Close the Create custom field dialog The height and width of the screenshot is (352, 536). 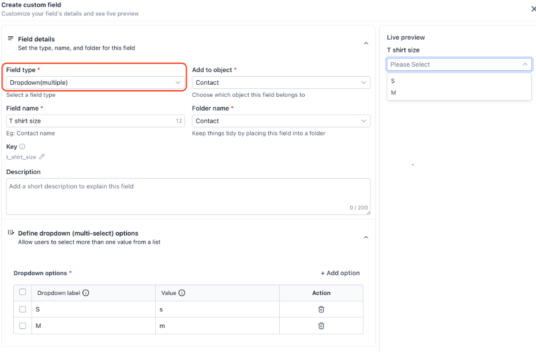click(x=533, y=9)
